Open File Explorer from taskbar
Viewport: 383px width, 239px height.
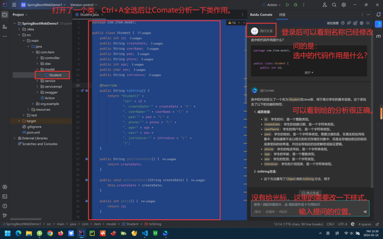(x=29, y=233)
